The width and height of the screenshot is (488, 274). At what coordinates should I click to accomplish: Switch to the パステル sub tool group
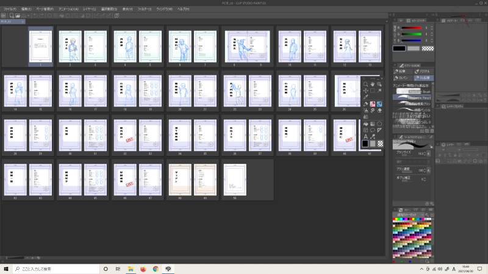point(423,71)
